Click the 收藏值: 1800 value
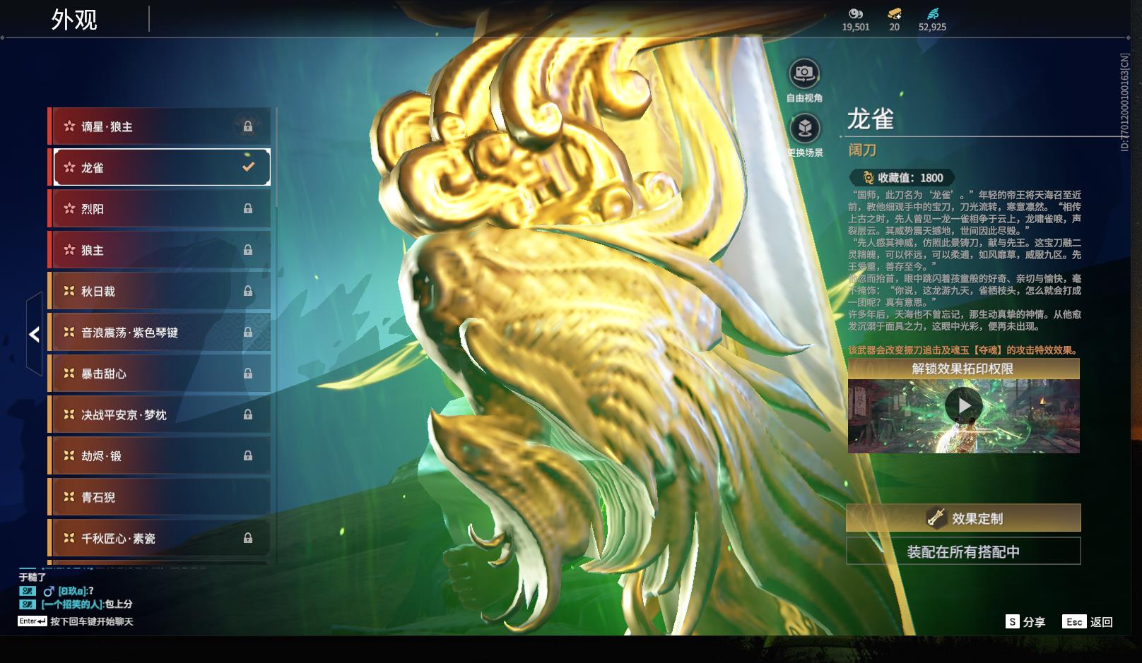This screenshot has height=663, width=1142. click(x=910, y=178)
